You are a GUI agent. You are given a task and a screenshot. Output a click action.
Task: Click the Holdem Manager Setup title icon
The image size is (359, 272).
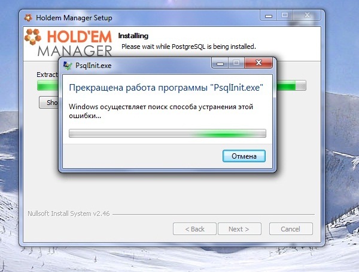pos(28,17)
